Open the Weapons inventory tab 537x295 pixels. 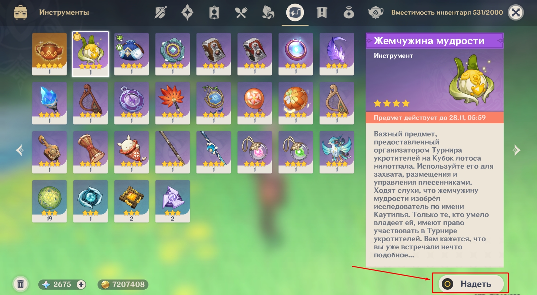point(160,13)
